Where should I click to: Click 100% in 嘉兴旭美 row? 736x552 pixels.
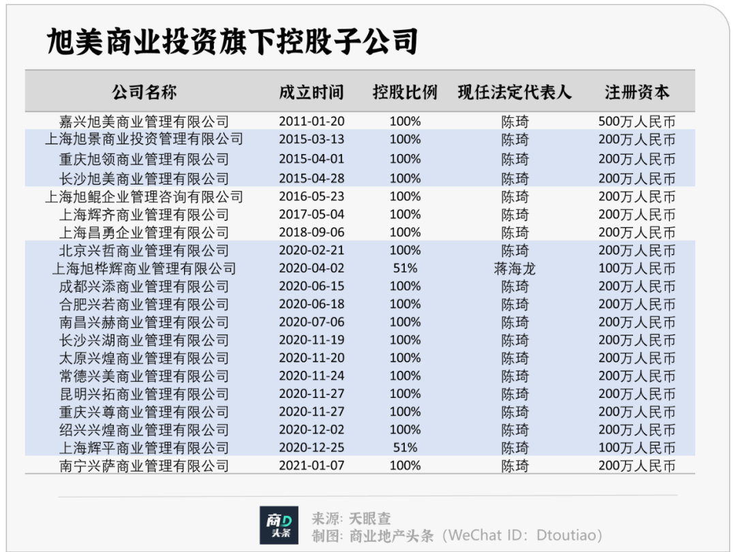405,121
